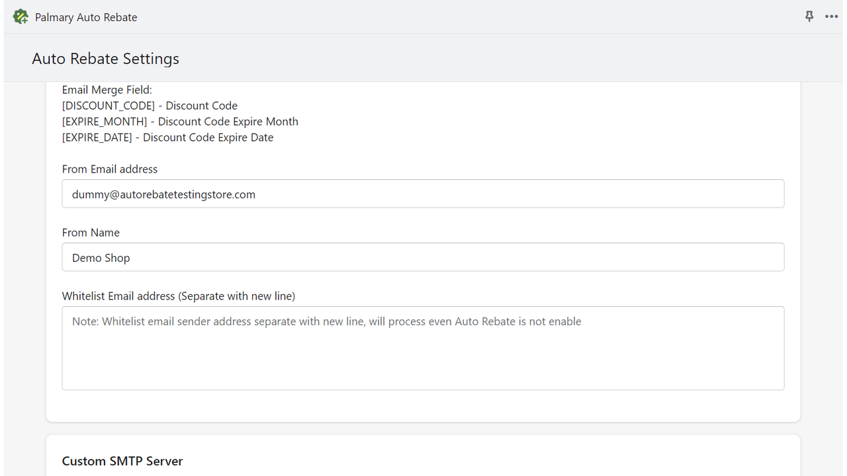This screenshot has width=847, height=476.
Task: Edit the From Name field
Action: pyautogui.click(x=423, y=257)
